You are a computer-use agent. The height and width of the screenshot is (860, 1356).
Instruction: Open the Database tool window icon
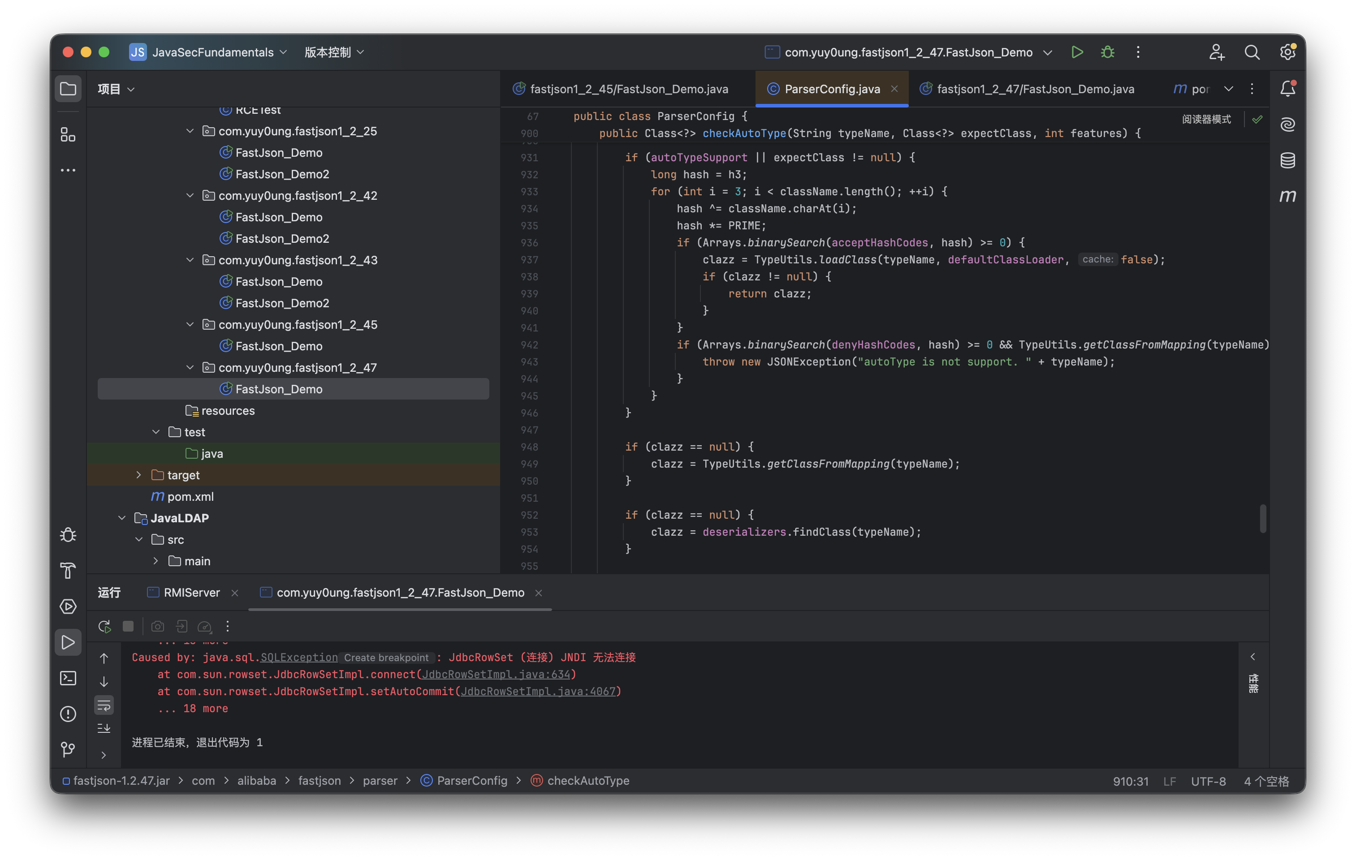1287,160
